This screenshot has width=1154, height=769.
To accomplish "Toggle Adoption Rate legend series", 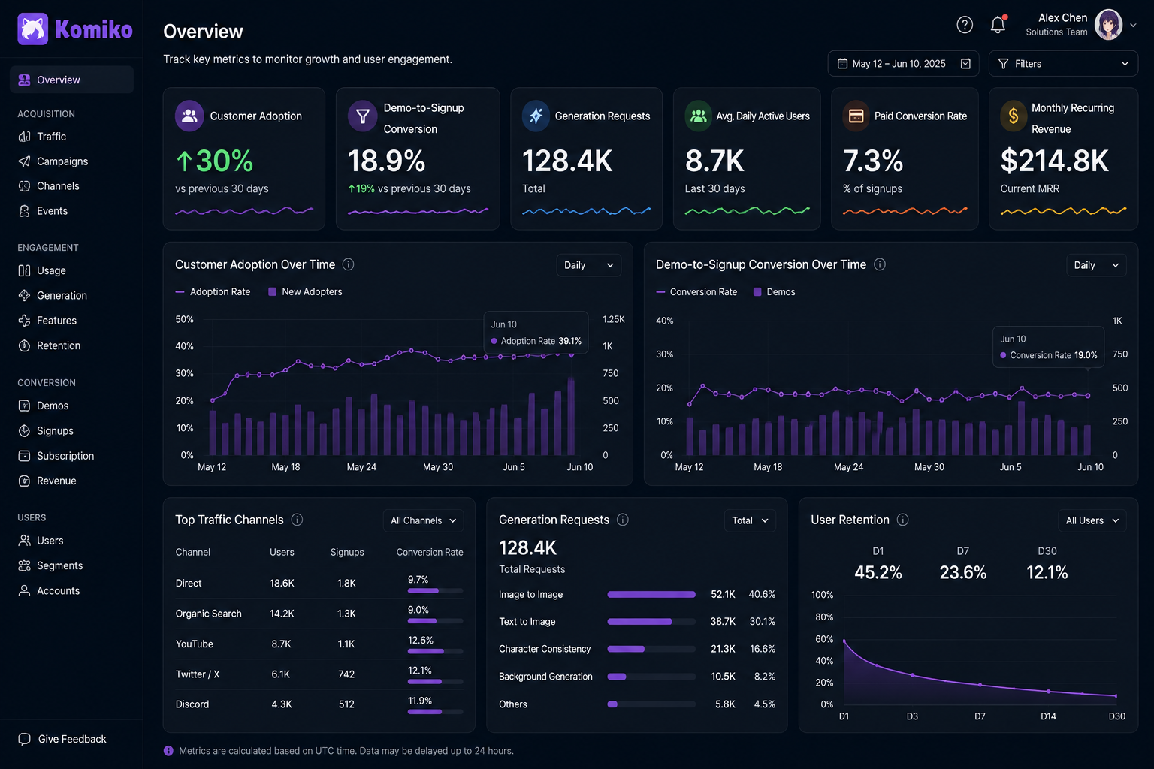I will [213, 292].
